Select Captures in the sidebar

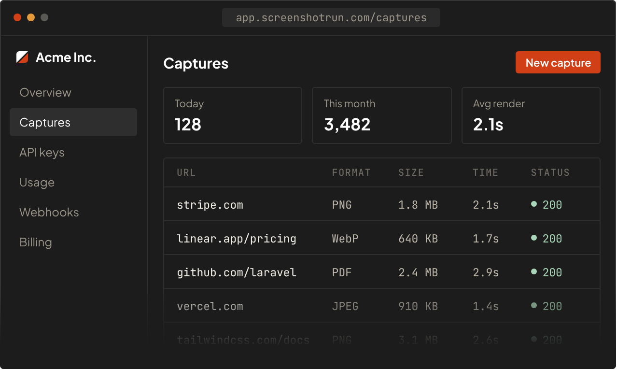pyautogui.click(x=73, y=122)
